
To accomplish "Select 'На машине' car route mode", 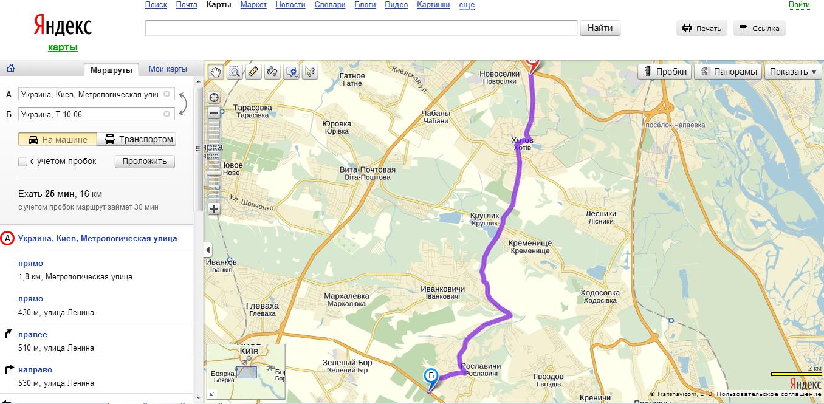I will [x=58, y=139].
